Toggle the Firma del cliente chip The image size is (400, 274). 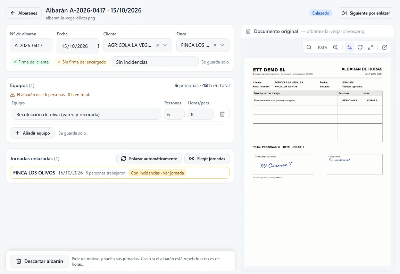coord(31,62)
